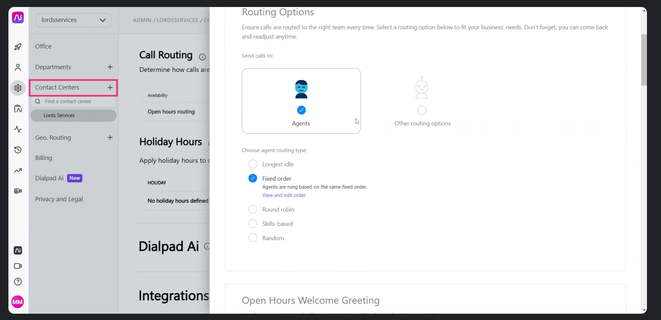The width and height of the screenshot is (661, 320).
Task: Open Departments menu item
Action: (x=53, y=67)
